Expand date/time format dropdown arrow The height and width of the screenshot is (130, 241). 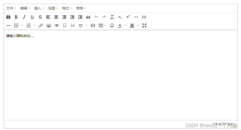coord(86,25)
